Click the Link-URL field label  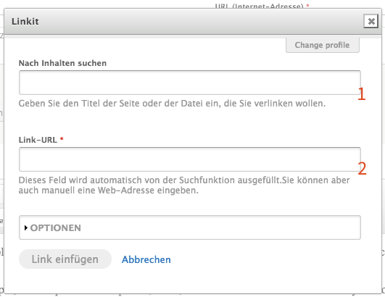point(38,140)
